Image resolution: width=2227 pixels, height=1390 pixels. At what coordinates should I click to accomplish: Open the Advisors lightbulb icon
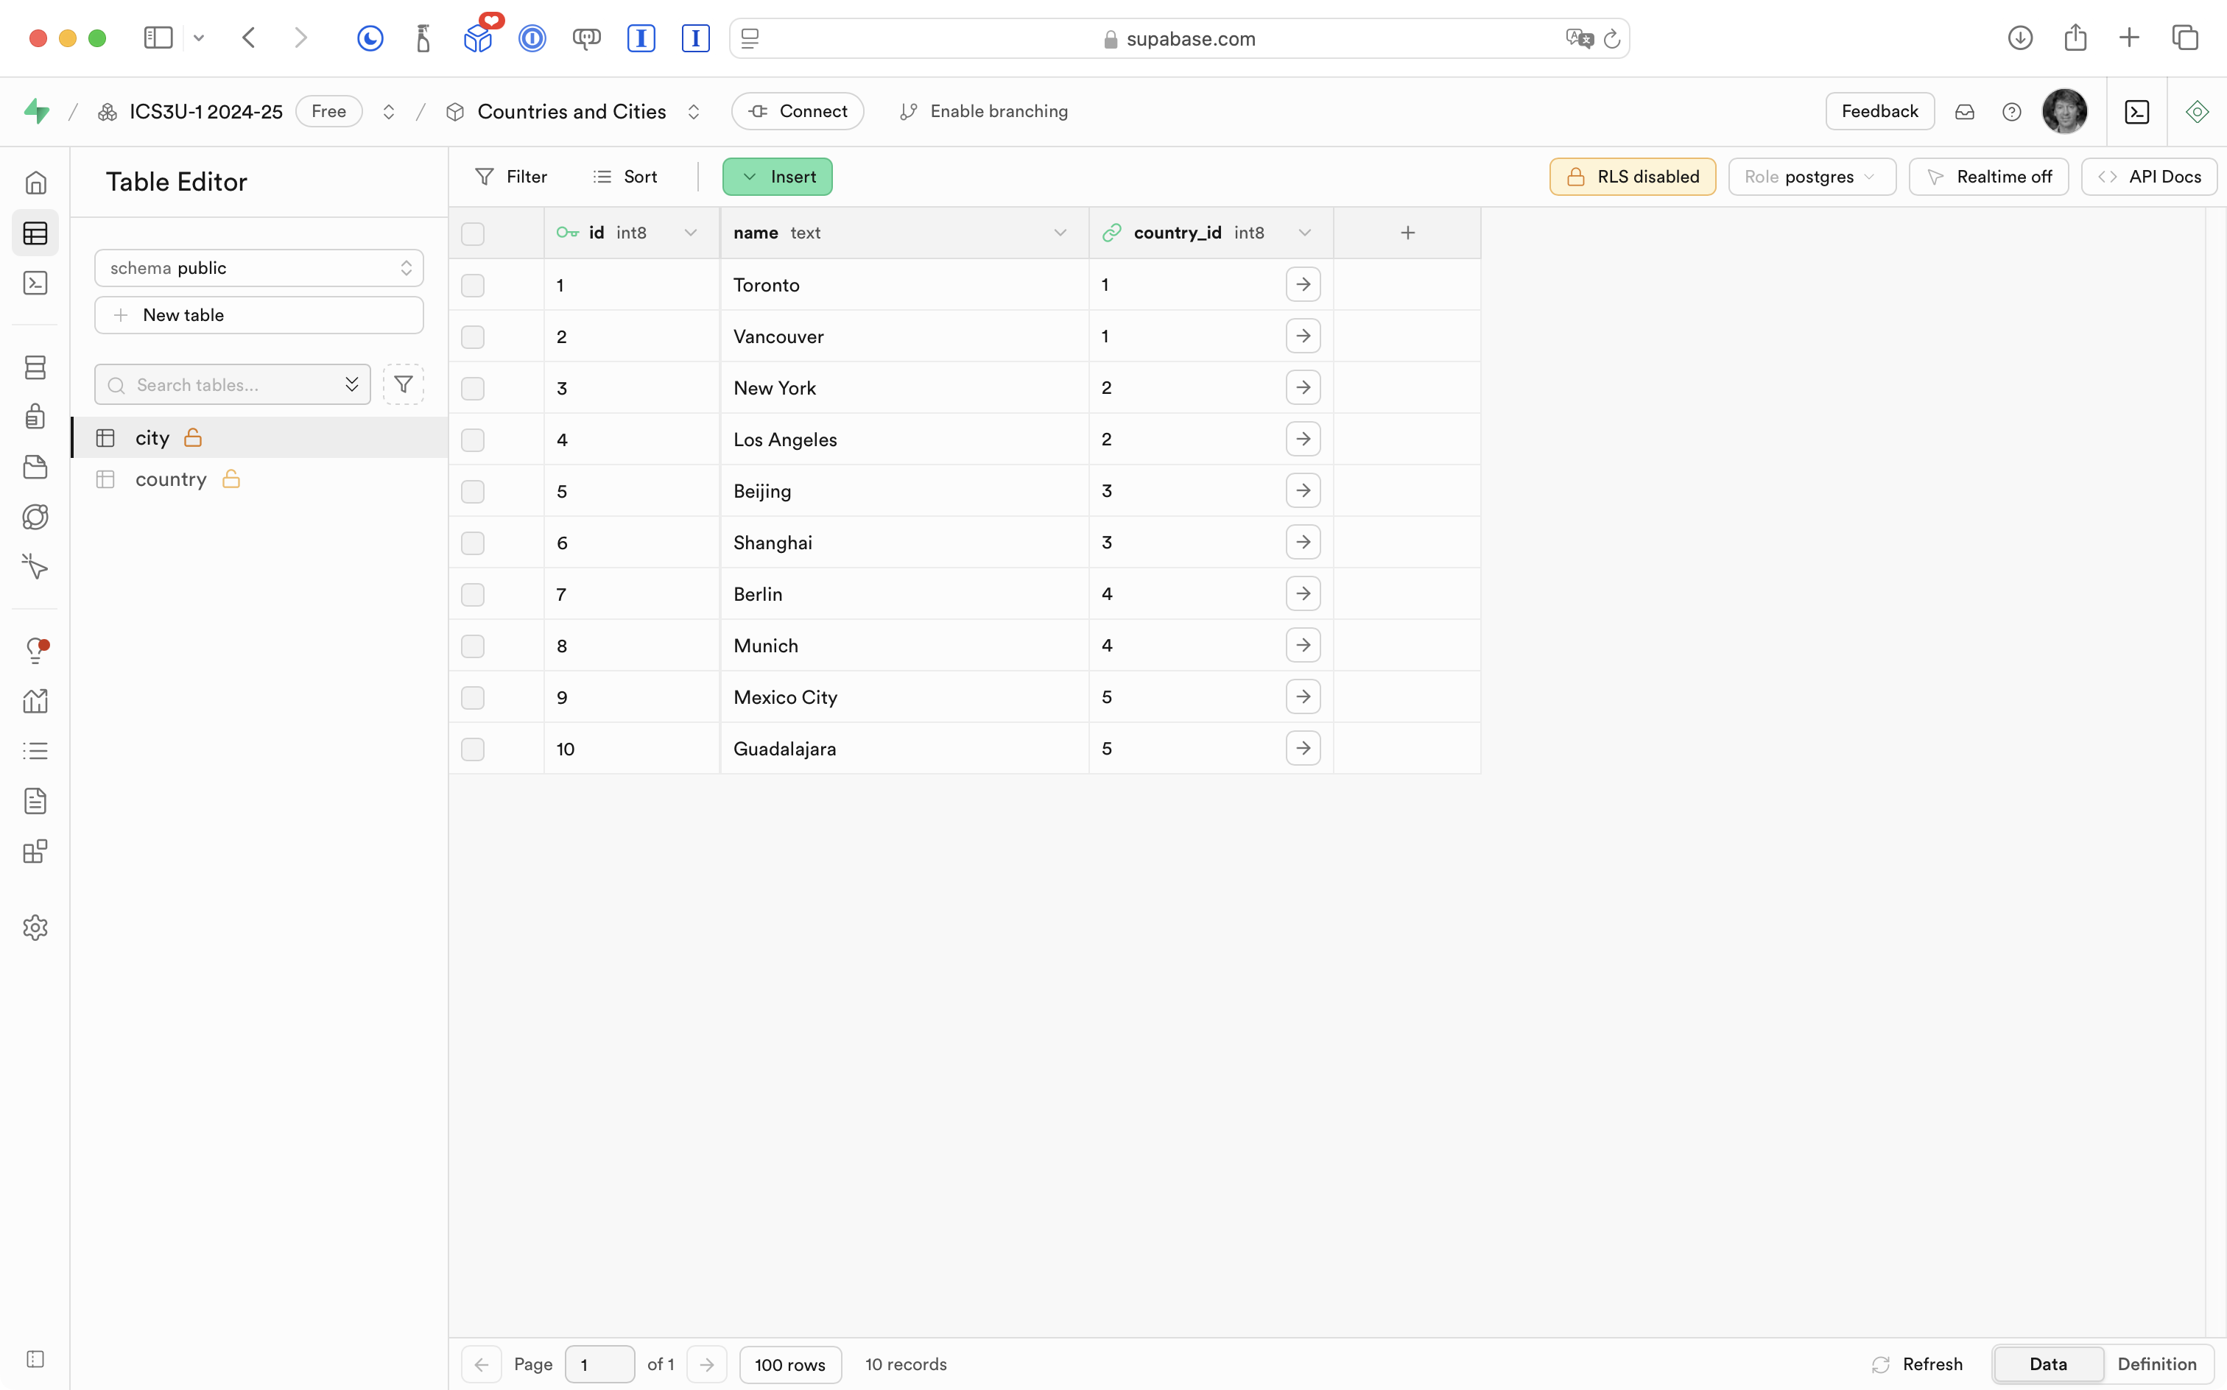coord(35,650)
